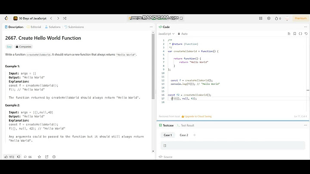Switch to the Solutions tab
The width and height of the screenshot is (310, 174).
click(x=53, y=27)
